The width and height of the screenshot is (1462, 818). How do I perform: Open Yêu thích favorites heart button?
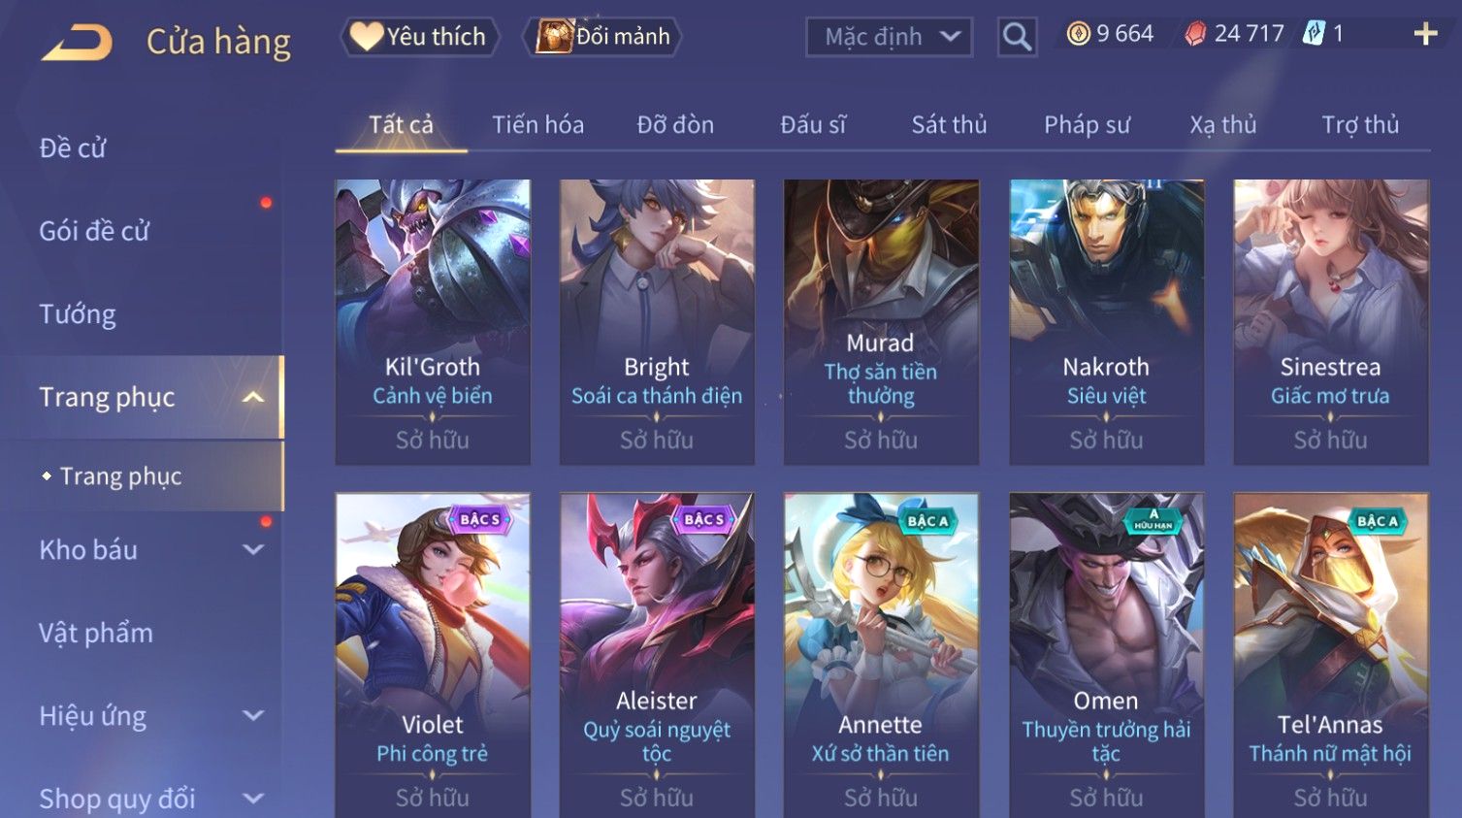click(x=419, y=37)
